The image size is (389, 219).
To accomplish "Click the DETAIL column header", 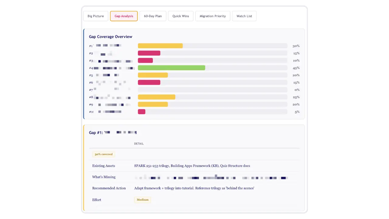I will coord(139,144).
